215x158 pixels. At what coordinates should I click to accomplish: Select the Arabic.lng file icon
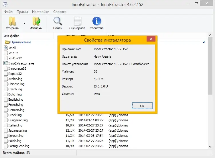point(6,79)
